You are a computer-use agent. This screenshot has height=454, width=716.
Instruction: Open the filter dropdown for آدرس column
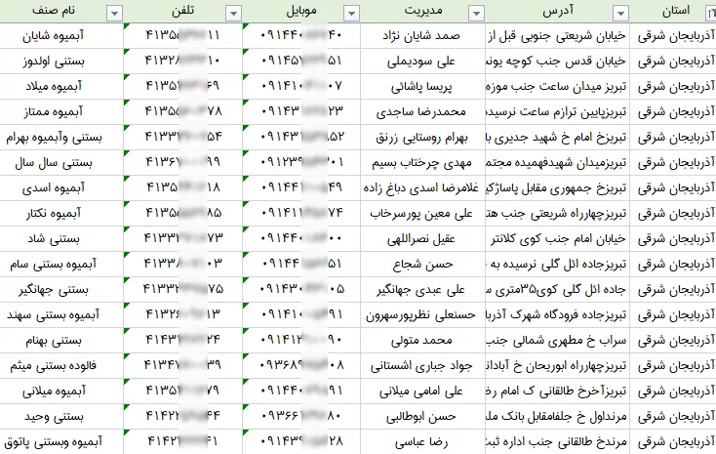pos(621,14)
